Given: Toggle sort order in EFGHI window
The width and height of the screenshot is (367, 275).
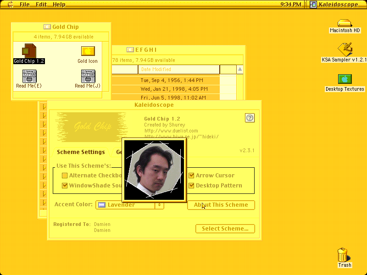Looking at the screenshot, I should [239, 70].
